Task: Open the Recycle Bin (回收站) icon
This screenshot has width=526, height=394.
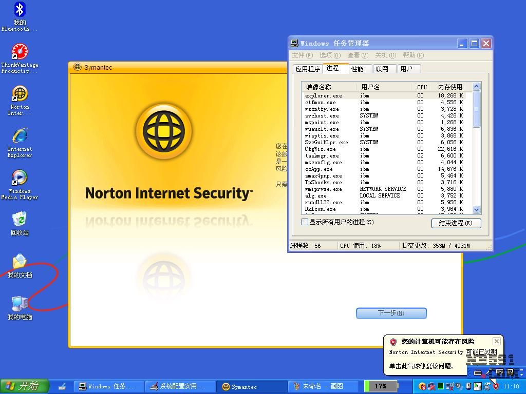Action: (x=20, y=220)
